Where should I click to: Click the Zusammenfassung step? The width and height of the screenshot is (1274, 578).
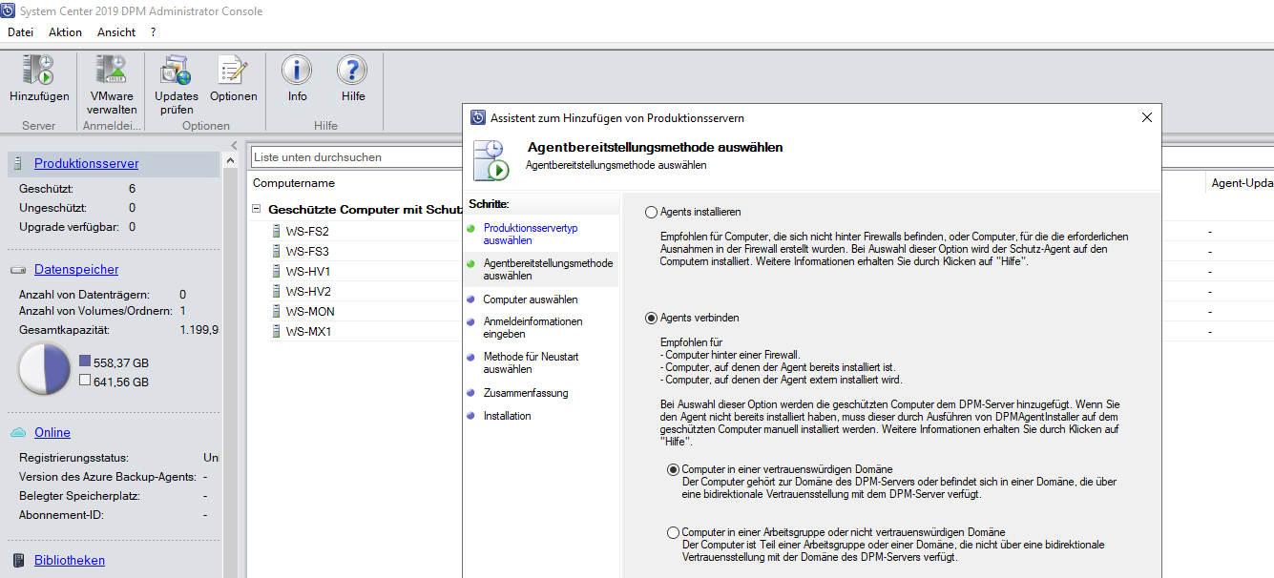526,393
